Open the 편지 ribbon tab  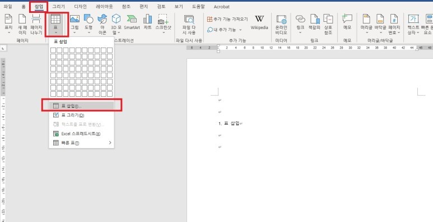(144, 7)
